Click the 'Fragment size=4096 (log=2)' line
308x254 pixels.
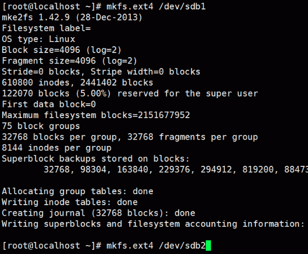[69, 61]
